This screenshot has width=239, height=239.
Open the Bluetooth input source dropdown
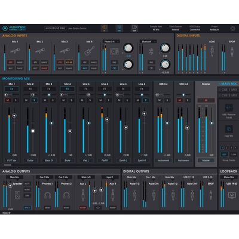pyautogui.click(x=148, y=42)
